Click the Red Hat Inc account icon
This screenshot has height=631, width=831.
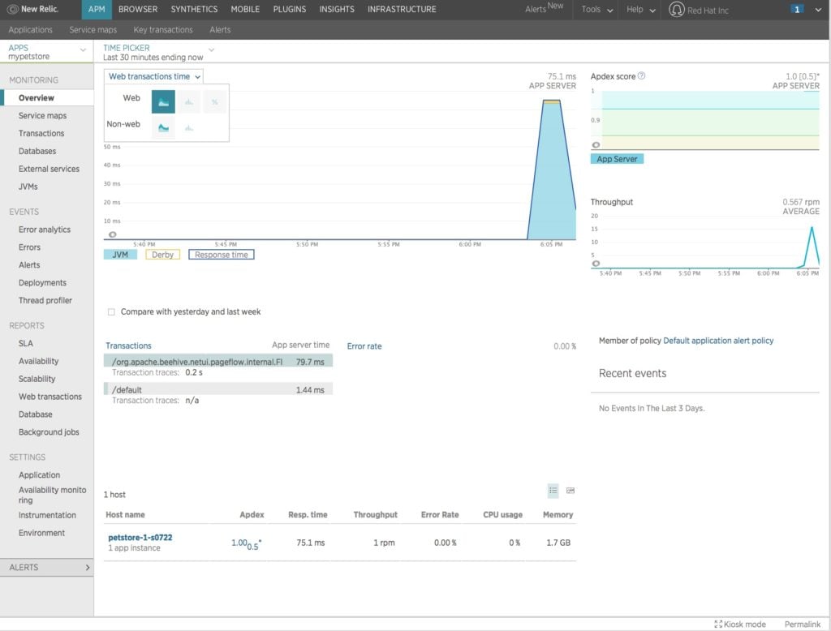[676, 10]
